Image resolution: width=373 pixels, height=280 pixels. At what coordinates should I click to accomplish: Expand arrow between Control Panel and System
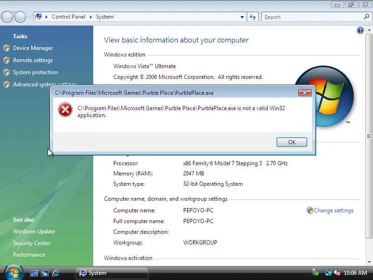(90, 17)
